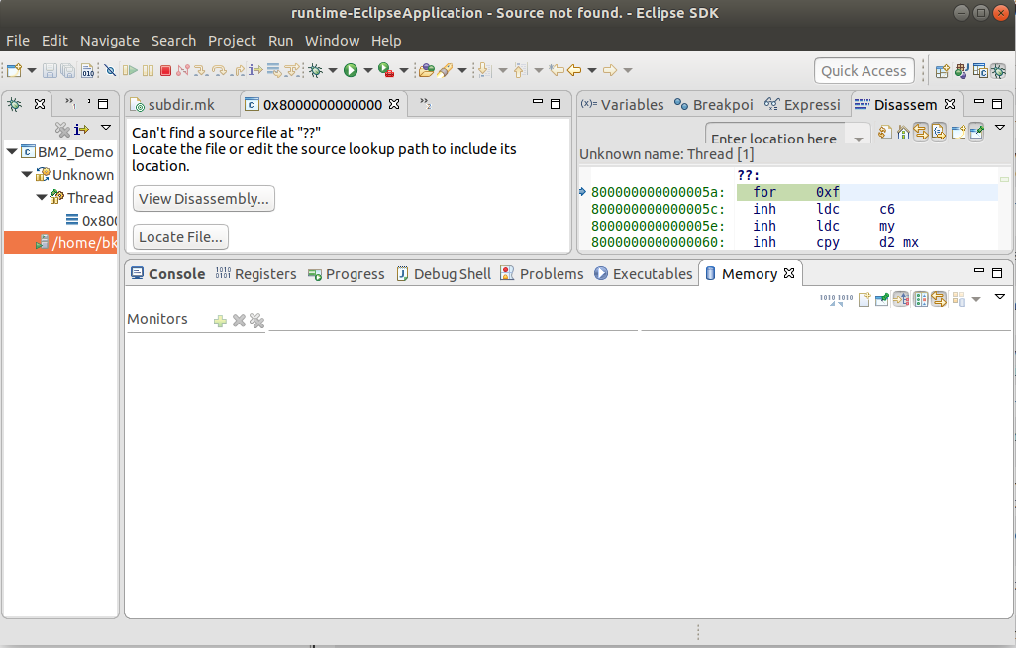Collapse the Unknown tree node
The height and width of the screenshot is (648, 1016).
(x=27, y=174)
